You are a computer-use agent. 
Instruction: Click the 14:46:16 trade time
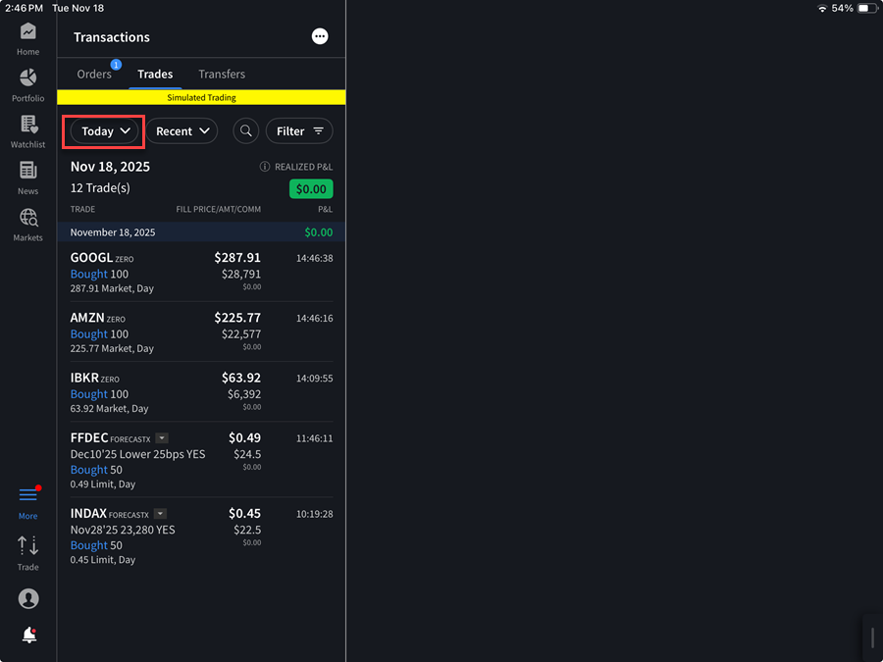click(314, 318)
